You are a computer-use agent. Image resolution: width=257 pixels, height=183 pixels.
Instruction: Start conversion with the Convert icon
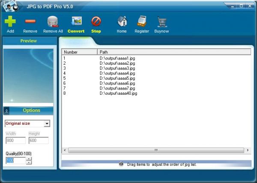point(76,21)
